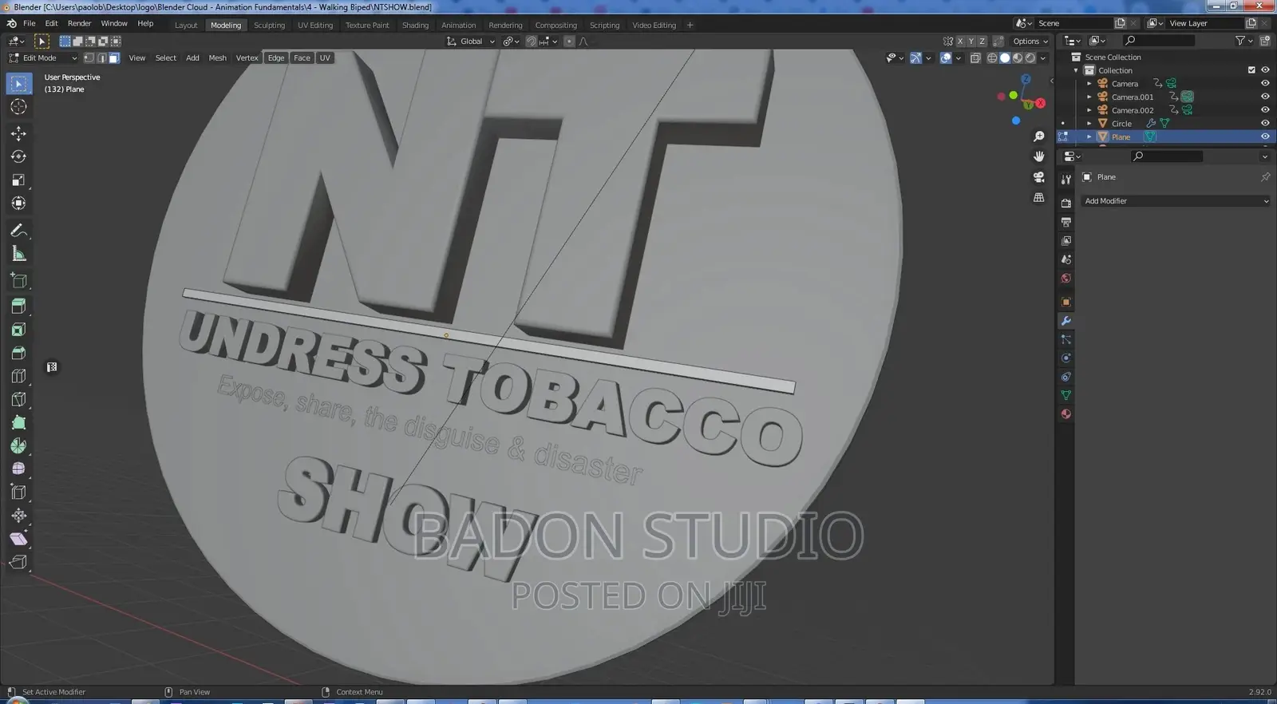
Task: Click the outliner search field
Action: tap(1158, 41)
